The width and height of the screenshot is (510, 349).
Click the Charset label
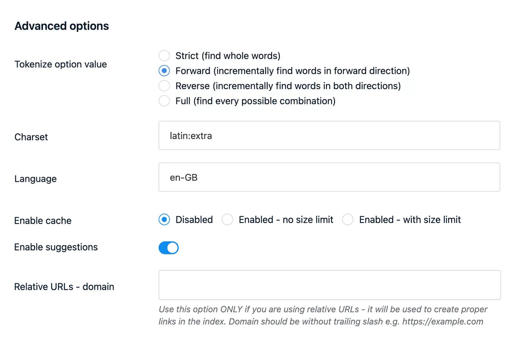pyautogui.click(x=31, y=137)
